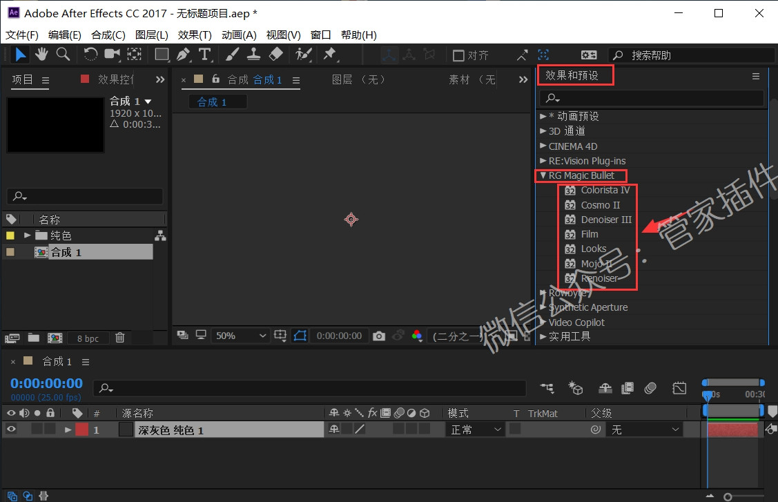Select the Clone Stamp tool
The image size is (778, 502).
tap(253, 54)
